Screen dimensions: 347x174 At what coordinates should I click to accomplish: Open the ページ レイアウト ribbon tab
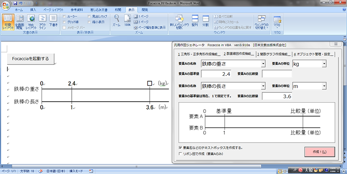point(53,10)
